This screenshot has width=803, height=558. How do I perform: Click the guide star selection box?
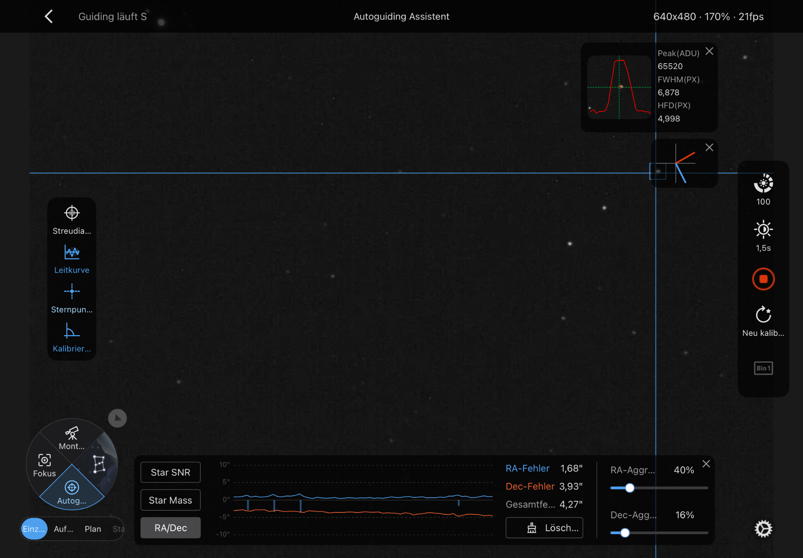(657, 171)
